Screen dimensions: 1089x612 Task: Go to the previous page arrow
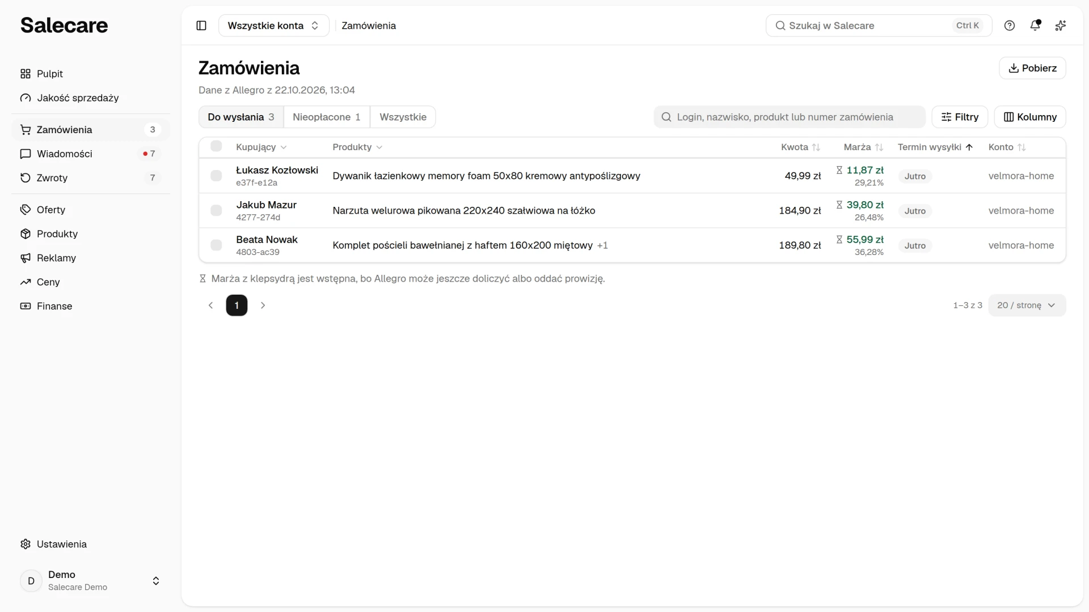[x=210, y=305]
